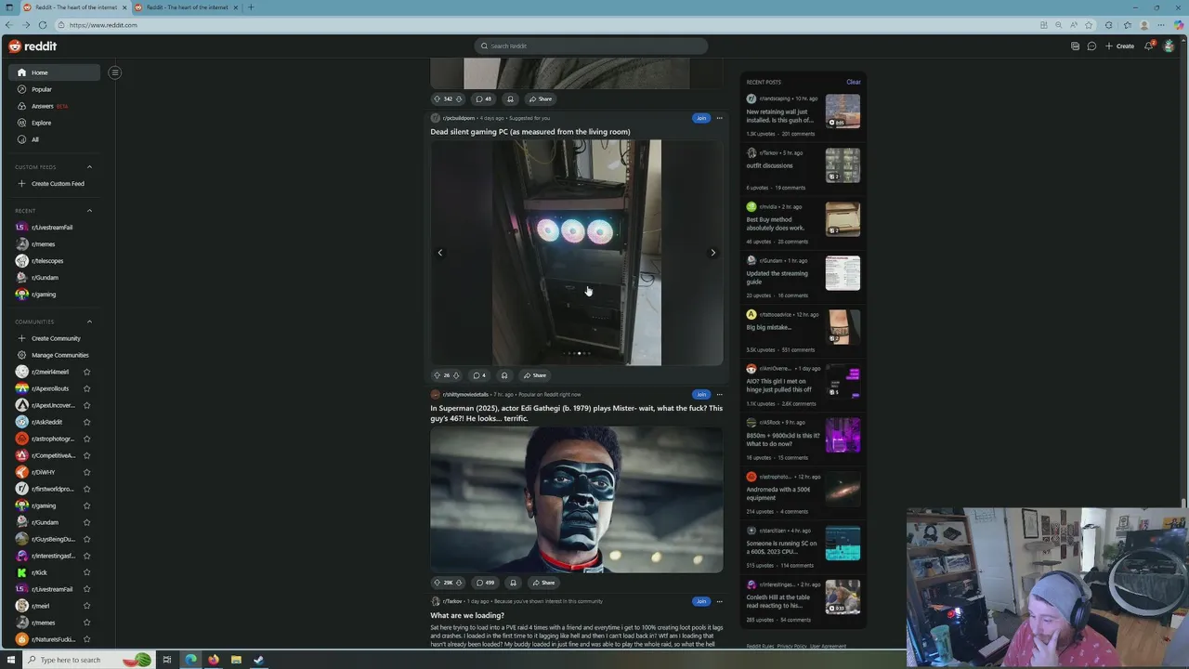Open the 499 comments on Superman post
This screenshot has height=669, width=1189.
(485, 583)
